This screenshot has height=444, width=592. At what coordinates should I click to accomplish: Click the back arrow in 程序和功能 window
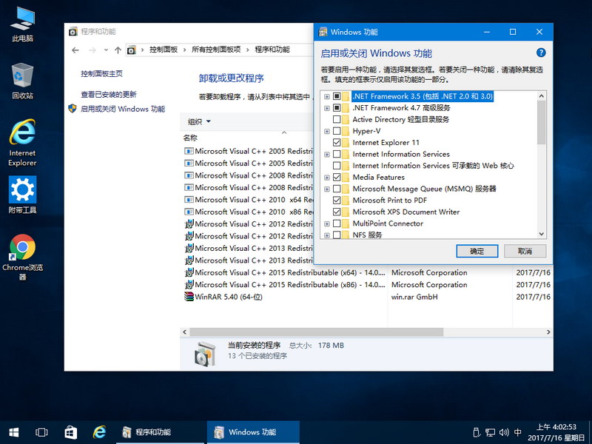(x=75, y=50)
